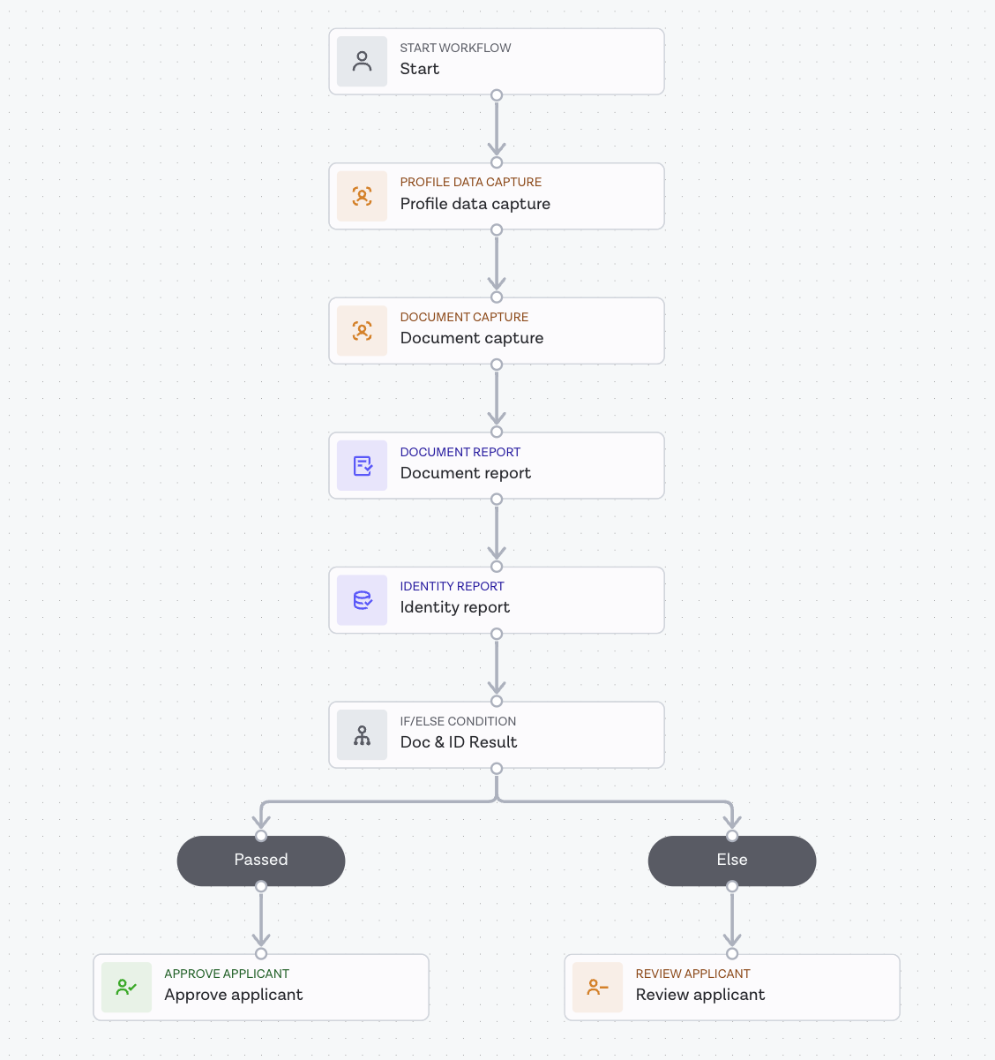Select the Profile data capture node
The image size is (995, 1060).
[x=497, y=196]
